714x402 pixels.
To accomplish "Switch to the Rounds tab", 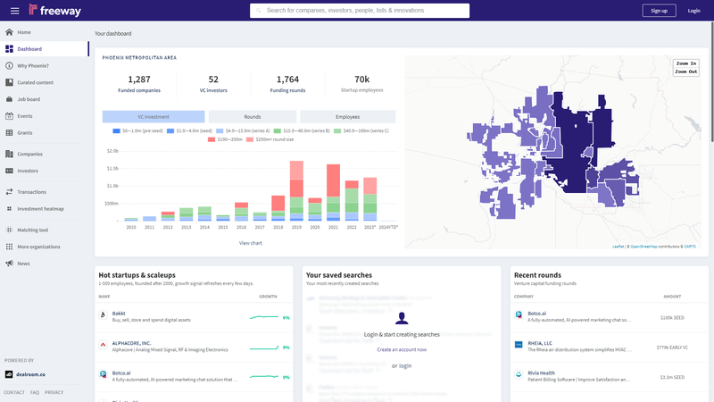I will [253, 117].
